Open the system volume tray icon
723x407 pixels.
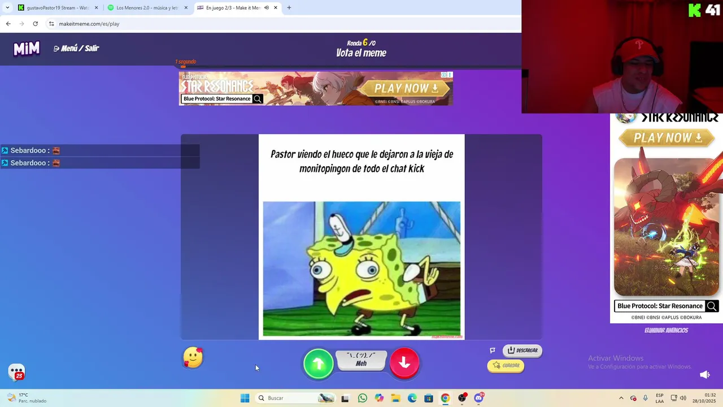click(683, 398)
